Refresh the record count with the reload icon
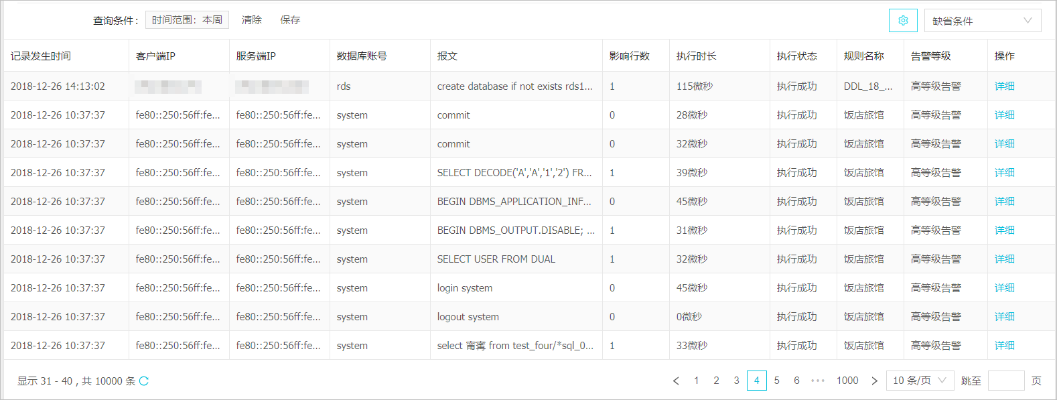Image resolution: width=1057 pixels, height=400 pixels. pos(144,381)
